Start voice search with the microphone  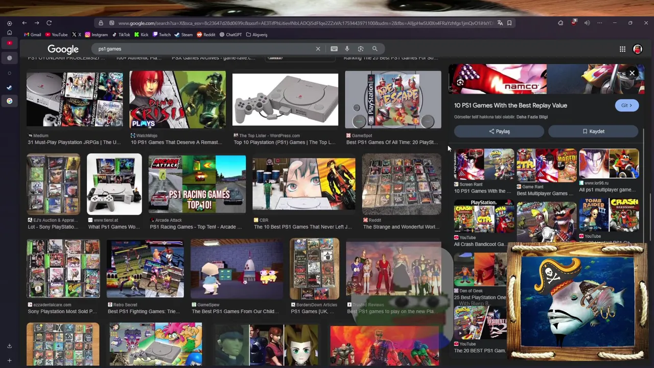(x=347, y=49)
